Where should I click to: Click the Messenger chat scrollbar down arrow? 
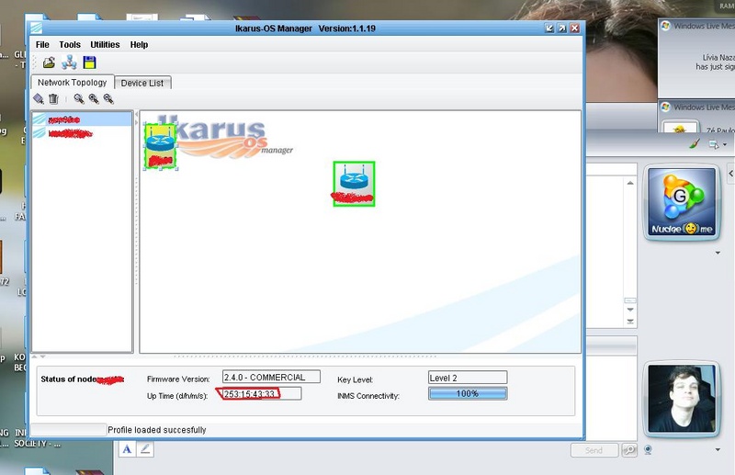630,310
